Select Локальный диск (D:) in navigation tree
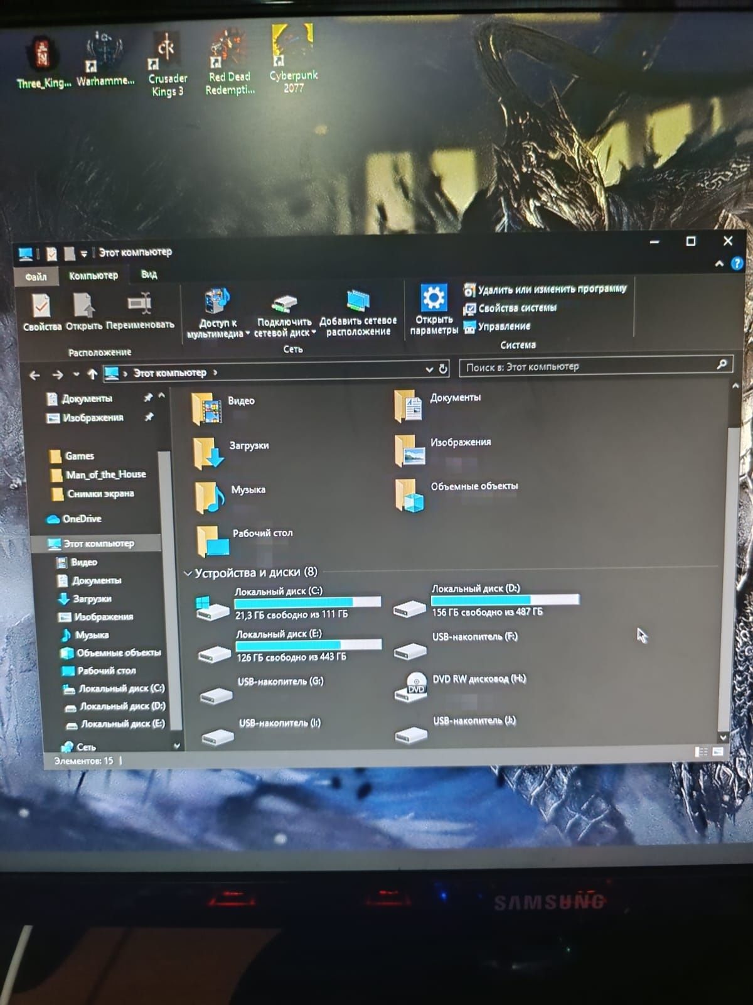This screenshot has width=753, height=1005. 115,707
